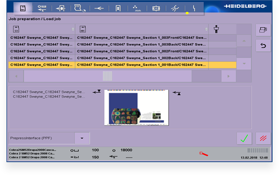The height and width of the screenshot is (175, 279).
Task: Open the Job preparation toolbar icon
Action: (x=23, y=8)
